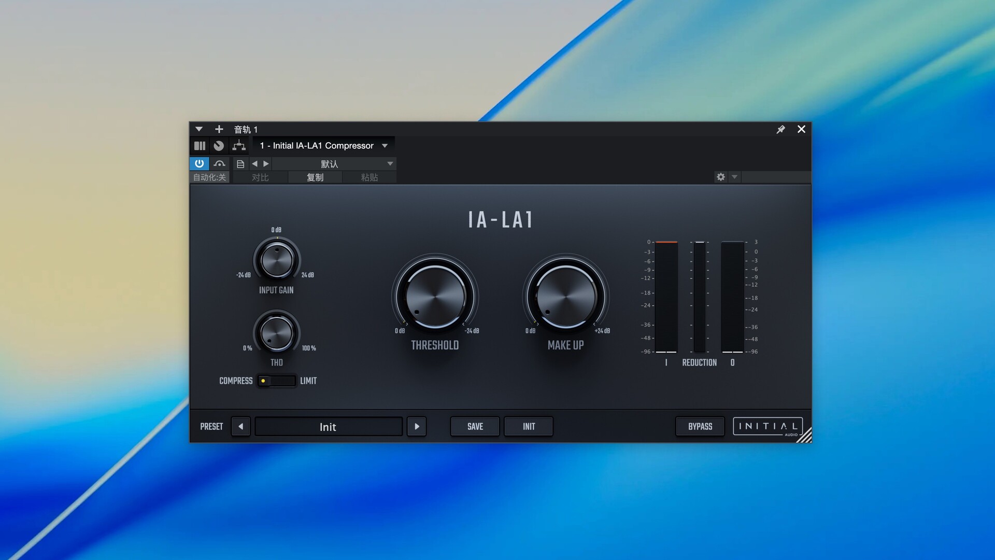This screenshot has width=995, height=560.
Task: Load previous host preset via left arrow
Action: [254, 164]
